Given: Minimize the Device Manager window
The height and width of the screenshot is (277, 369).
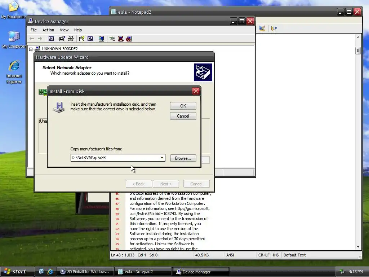Looking at the screenshot, I should [233, 21].
